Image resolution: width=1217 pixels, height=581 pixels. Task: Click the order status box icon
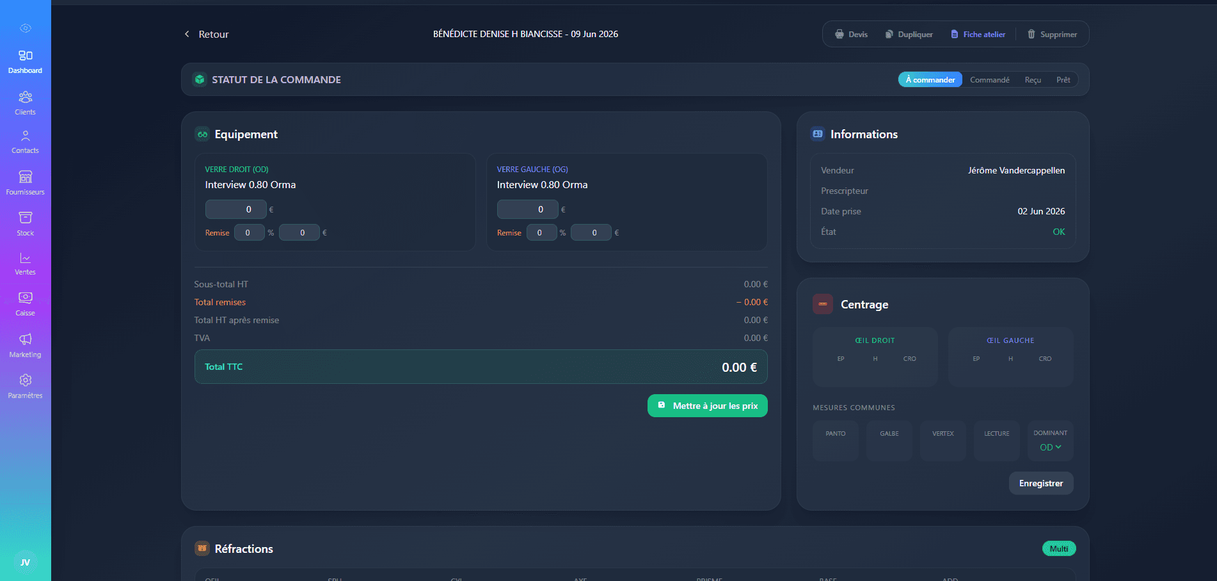click(x=200, y=79)
